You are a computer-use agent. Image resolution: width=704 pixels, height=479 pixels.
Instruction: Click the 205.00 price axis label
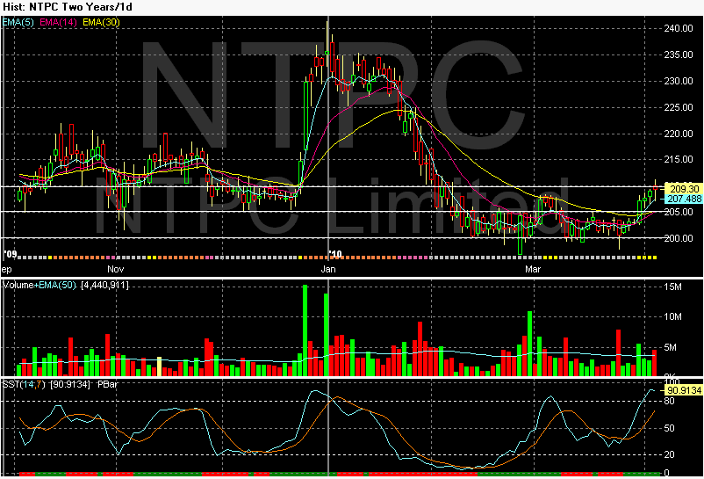pyautogui.click(x=679, y=212)
